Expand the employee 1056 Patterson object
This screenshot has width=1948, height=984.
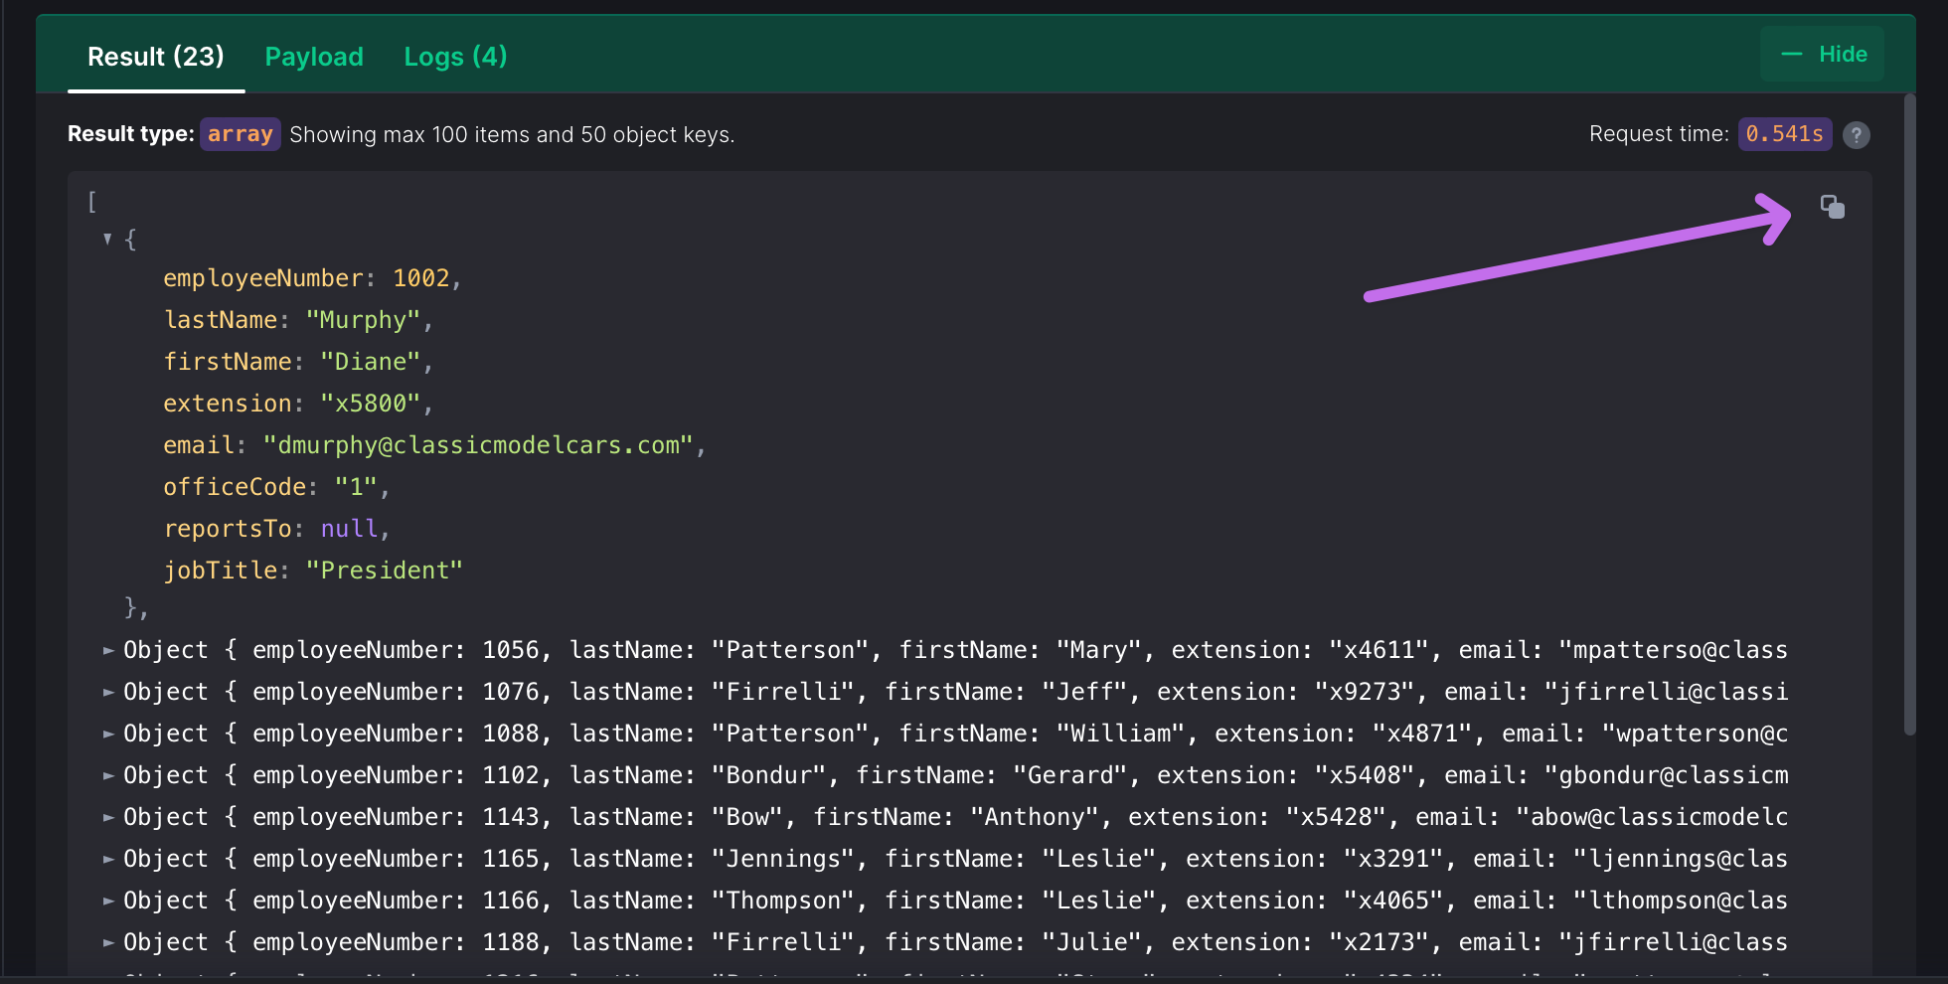tap(107, 650)
